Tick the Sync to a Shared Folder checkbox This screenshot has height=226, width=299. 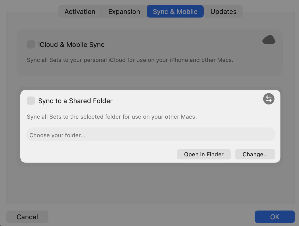(x=31, y=101)
